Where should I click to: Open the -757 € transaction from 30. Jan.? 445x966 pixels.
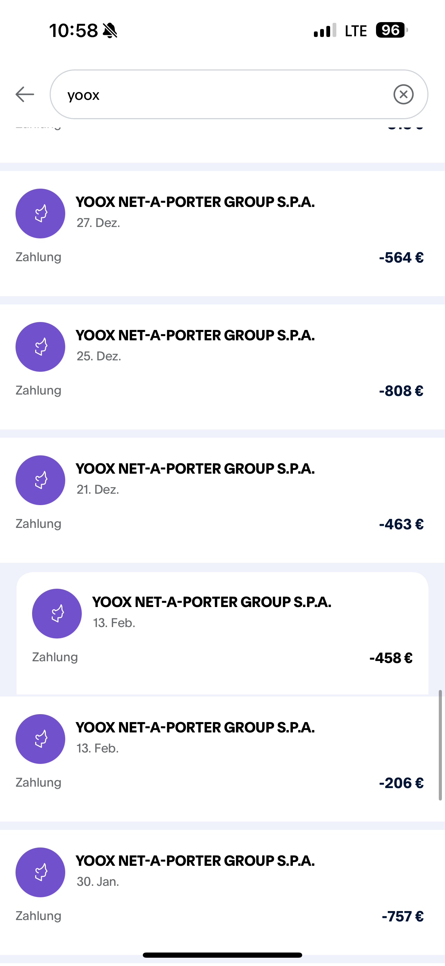coord(222,892)
